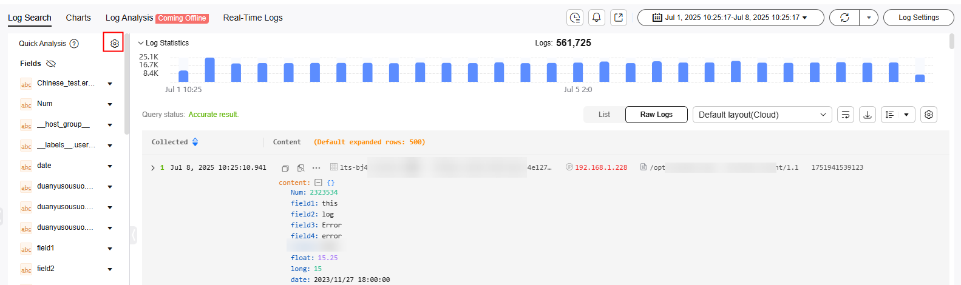
Task: Click the log stream grid icon before lts-bj4
Action: pyautogui.click(x=333, y=167)
